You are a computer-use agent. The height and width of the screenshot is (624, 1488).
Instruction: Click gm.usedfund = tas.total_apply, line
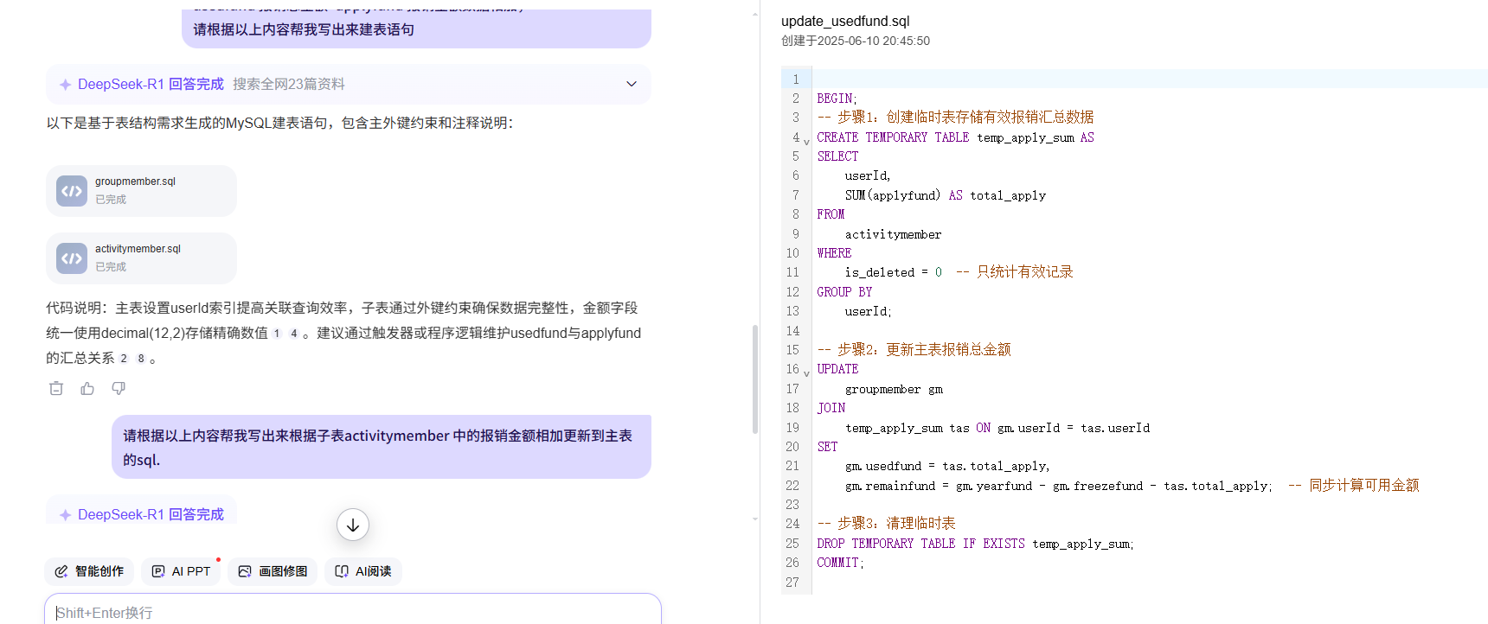click(x=947, y=466)
